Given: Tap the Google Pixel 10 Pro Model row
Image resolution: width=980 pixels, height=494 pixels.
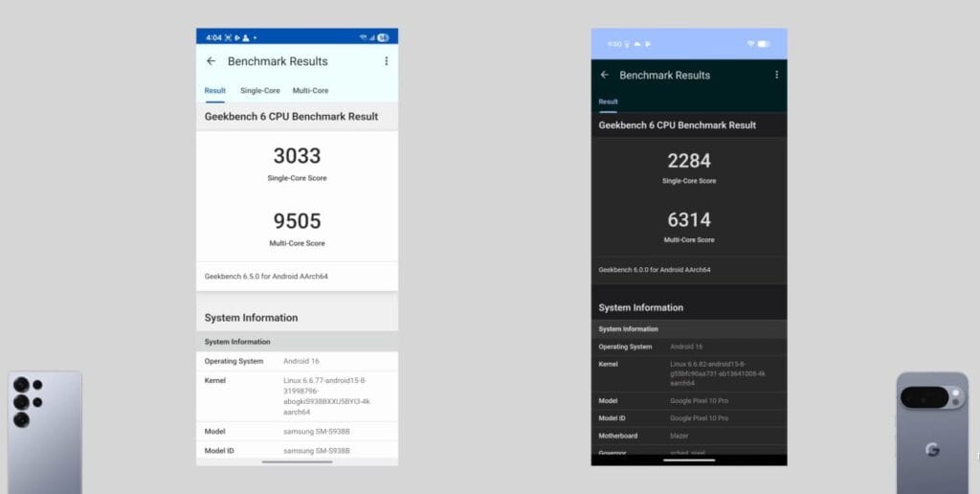Looking at the screenshot, I should pos(689,400).
